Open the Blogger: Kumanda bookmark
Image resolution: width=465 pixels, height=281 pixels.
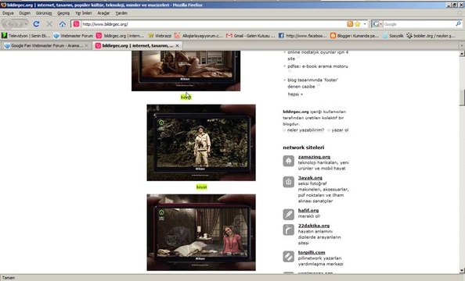point(355,36)
